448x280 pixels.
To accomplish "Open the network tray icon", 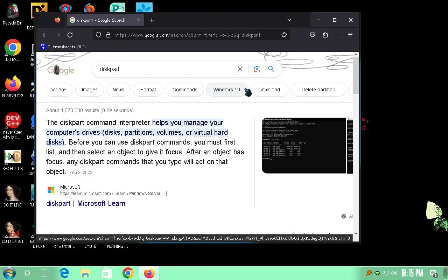I will point(386,273).
